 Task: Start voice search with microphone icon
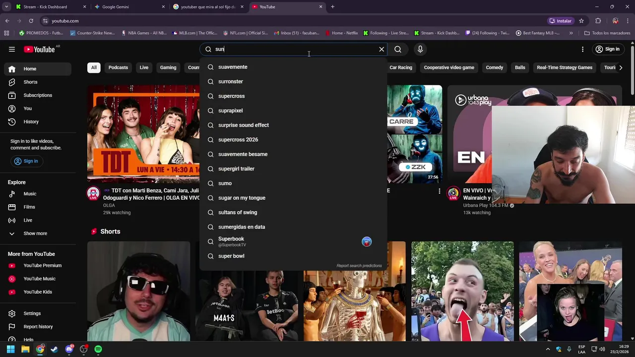pyautogui.click(x=420, y=49)
